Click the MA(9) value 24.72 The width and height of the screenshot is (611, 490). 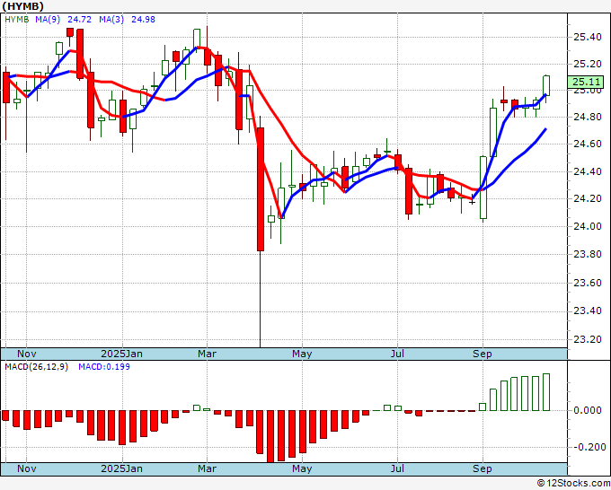(x=79, y=20)
